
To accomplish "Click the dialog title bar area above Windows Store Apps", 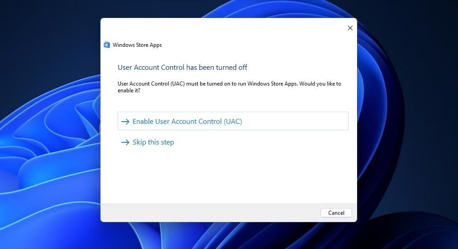I will pos(222,28).
